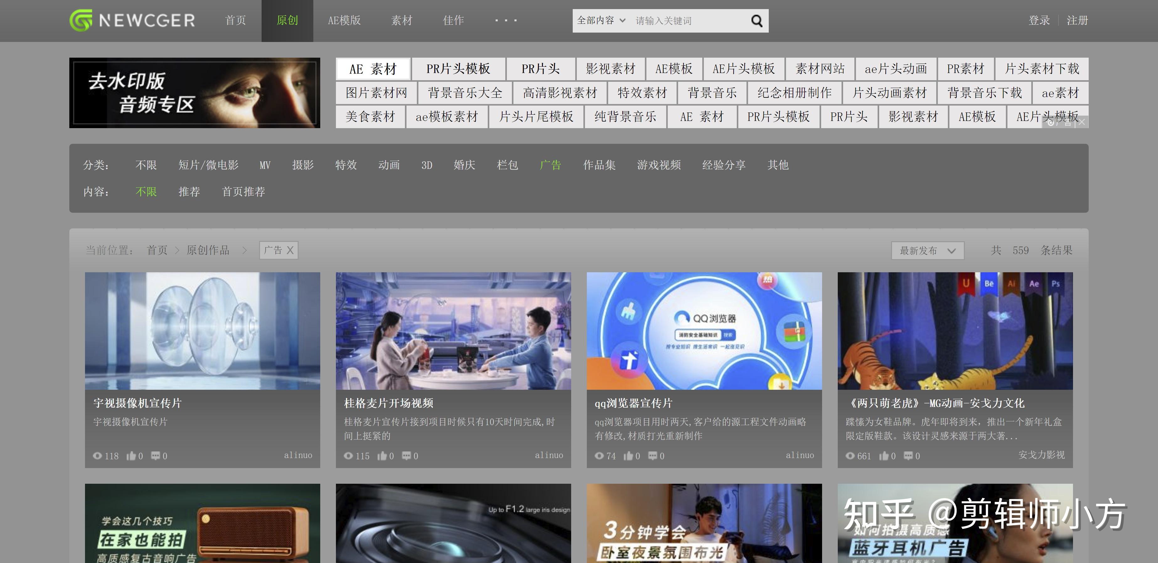This screenshot has height=563, width=1158.
Task: Click the comment icon on qq浏览器宣传片 card
Action: pos(652,456)
